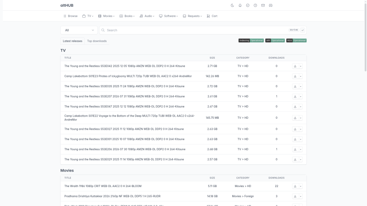Download Young and the Restless S53E207
This screenshot has height=206, width=367.
click(x=295, y=97)
